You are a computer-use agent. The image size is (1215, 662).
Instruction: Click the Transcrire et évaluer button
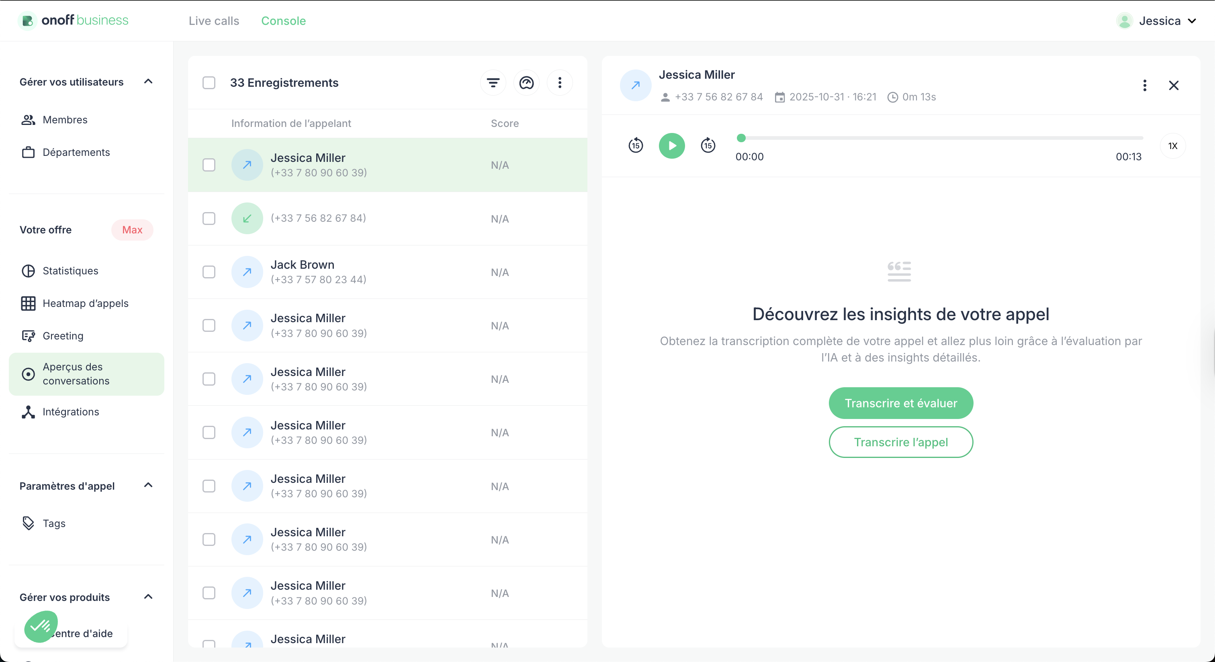pyautogui.click(x=900, y=403)
